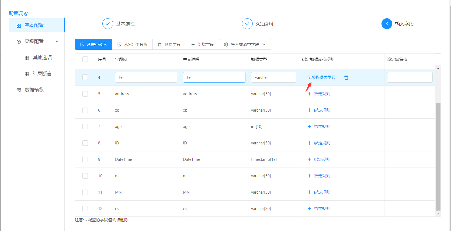This screenshot has height=231, width=451.
Task: Open the 基本配置 menu item
Action: (34, 25)
